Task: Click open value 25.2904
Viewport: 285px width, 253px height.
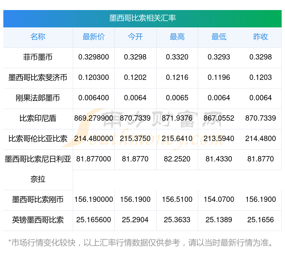Action: click(x=135, y=220)
